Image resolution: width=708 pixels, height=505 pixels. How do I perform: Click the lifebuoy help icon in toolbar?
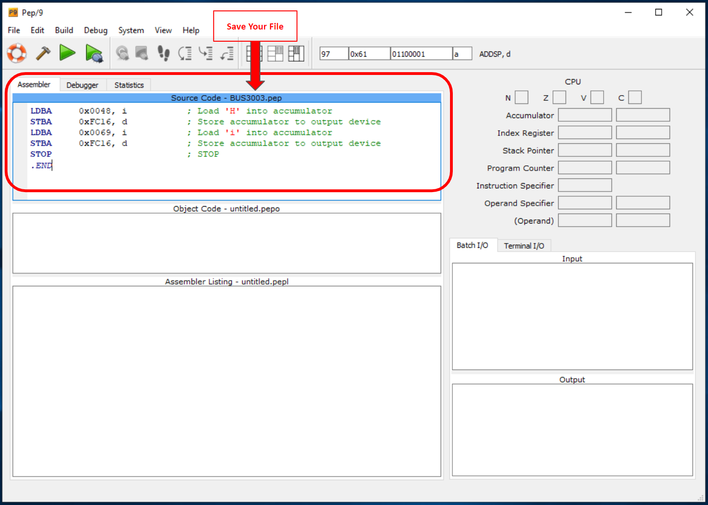coord(17,53)
